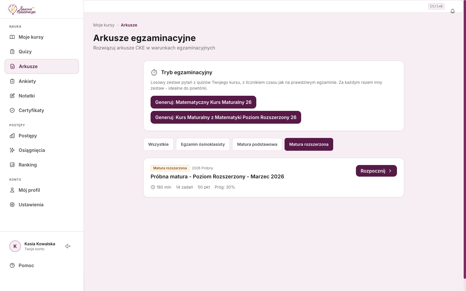Click the Ranking bar-chart icon
Image resolution: width=466 pixels, height=291 pixels.
pyautogui.click(x=12, y=165)
